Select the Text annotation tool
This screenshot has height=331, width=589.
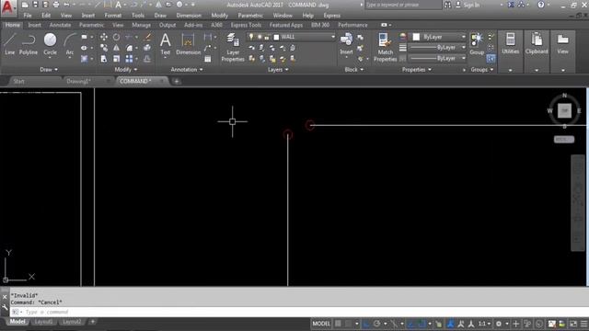(x=166, y=44)
